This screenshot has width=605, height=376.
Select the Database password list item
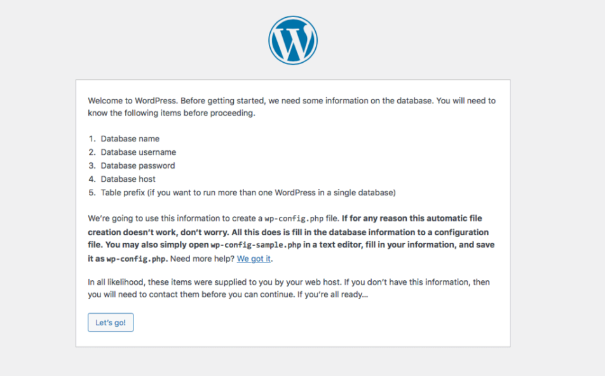tap(137, 165)
